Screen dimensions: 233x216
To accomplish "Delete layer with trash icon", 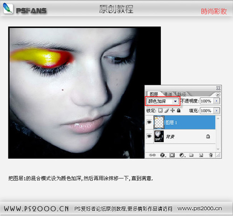I will pos(211,155).
